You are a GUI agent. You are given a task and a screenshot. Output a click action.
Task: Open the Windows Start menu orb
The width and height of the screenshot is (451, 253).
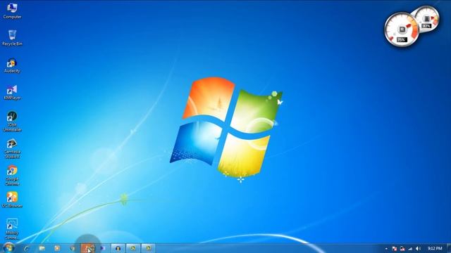(x=8, y=248)
